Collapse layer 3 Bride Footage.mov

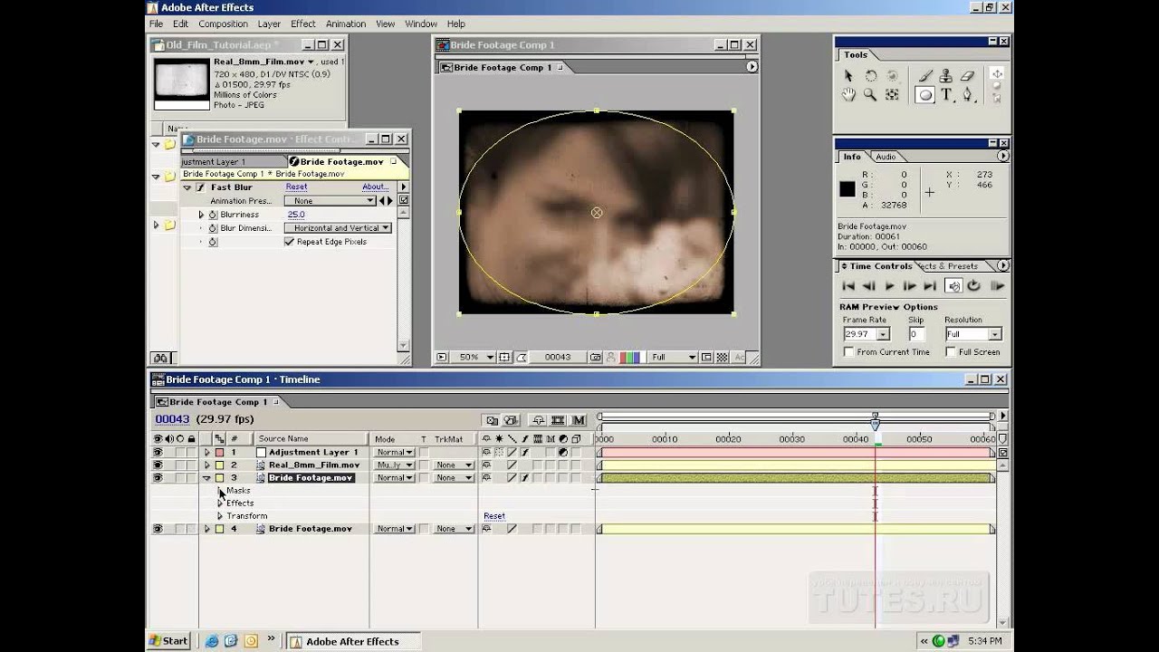pyautogui.click(x=206, y=477)
